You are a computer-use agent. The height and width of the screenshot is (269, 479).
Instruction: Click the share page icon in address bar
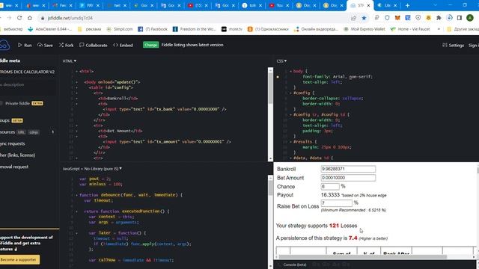(353, 18)
